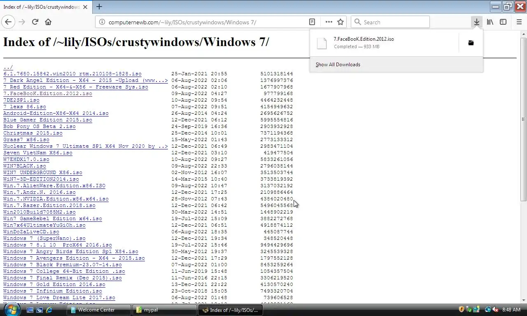Open WIN7BLACK.iso link
The image size is (527, 316).
click(24, 166)
